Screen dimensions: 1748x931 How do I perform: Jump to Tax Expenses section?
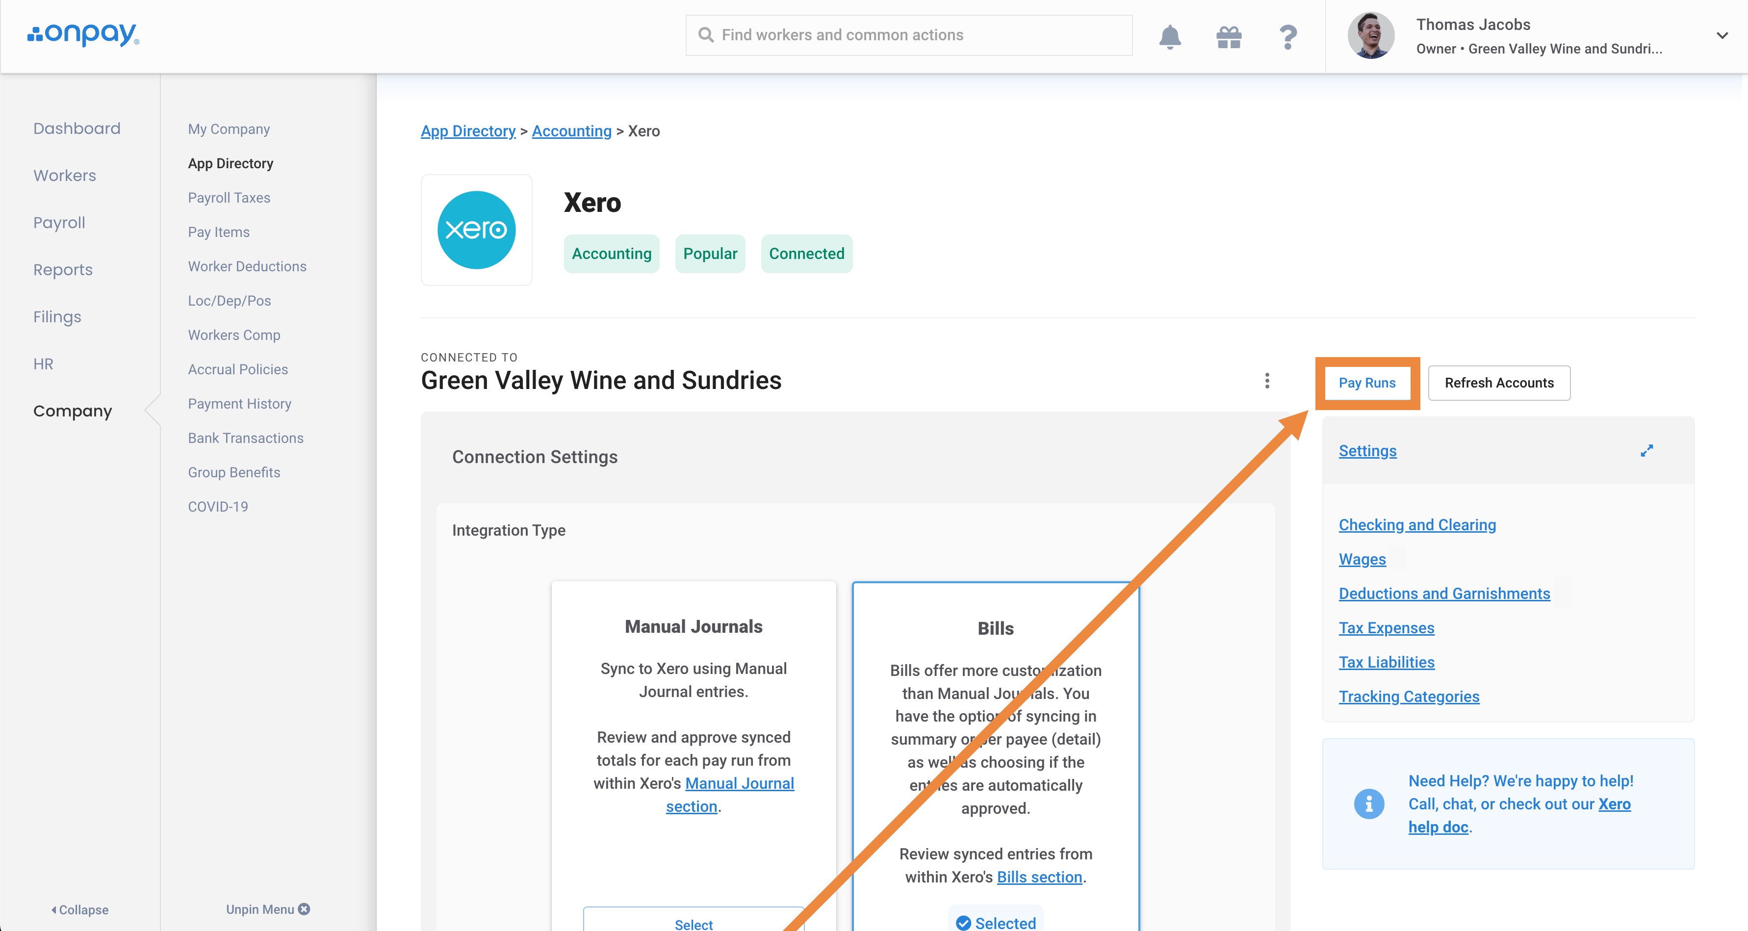coord(1387,628)
